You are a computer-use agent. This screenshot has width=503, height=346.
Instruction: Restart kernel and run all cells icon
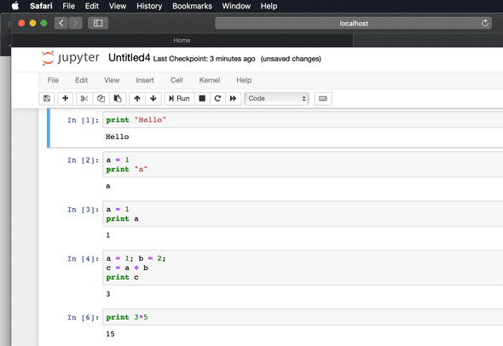pyautogui.click(x=234, y=99)
